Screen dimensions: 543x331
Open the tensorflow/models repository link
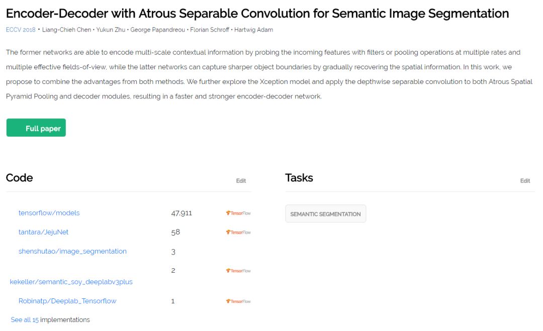[49, 213]
